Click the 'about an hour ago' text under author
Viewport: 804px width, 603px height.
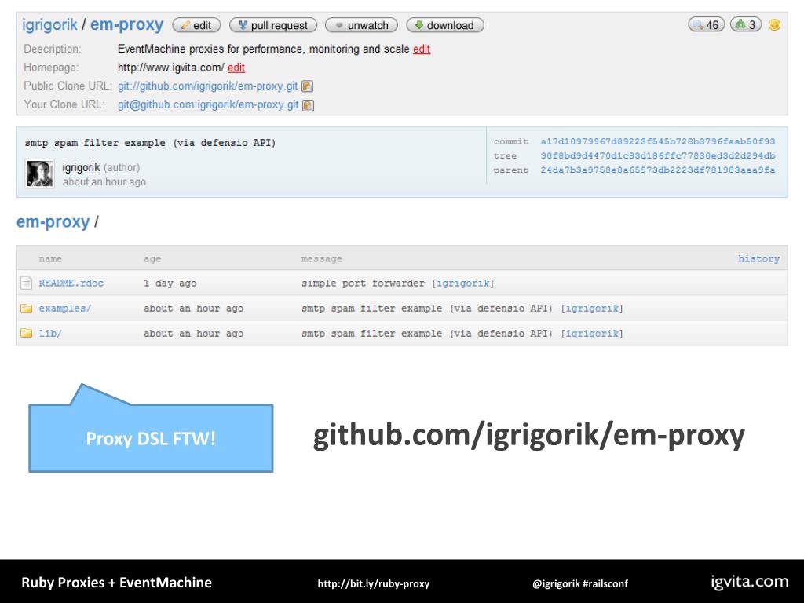(x=104, y=181)
